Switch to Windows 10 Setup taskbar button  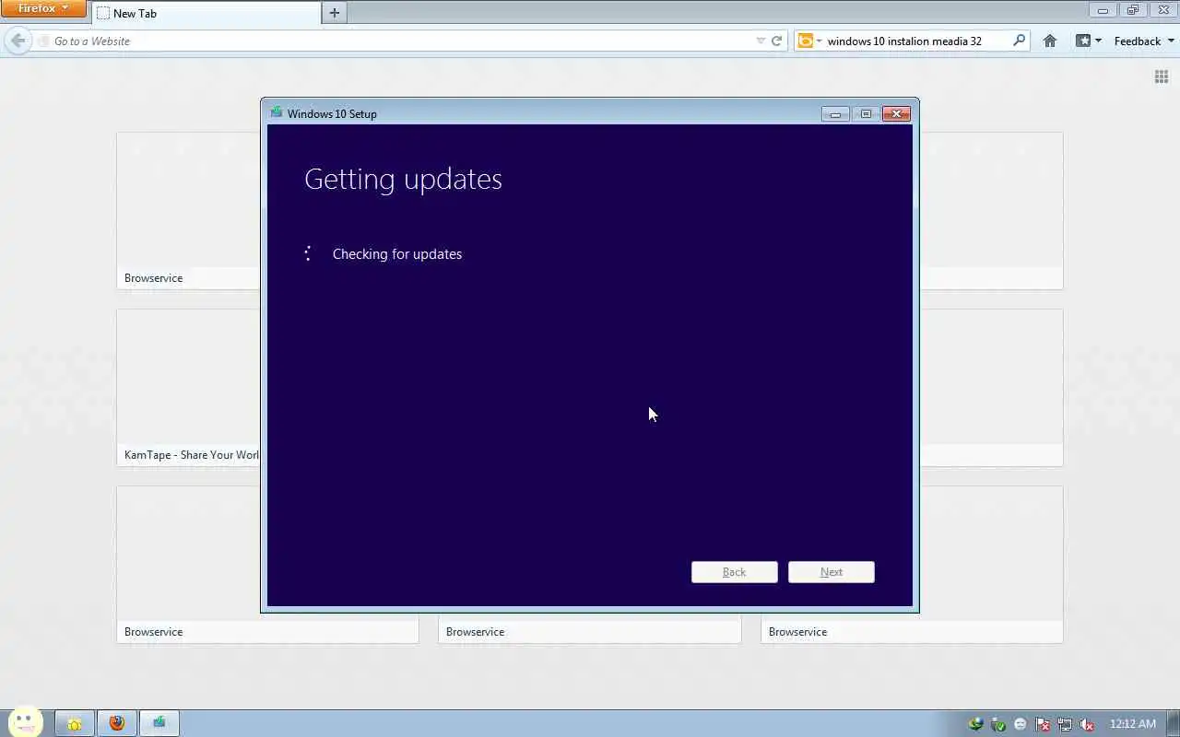(x=159, y=724)
